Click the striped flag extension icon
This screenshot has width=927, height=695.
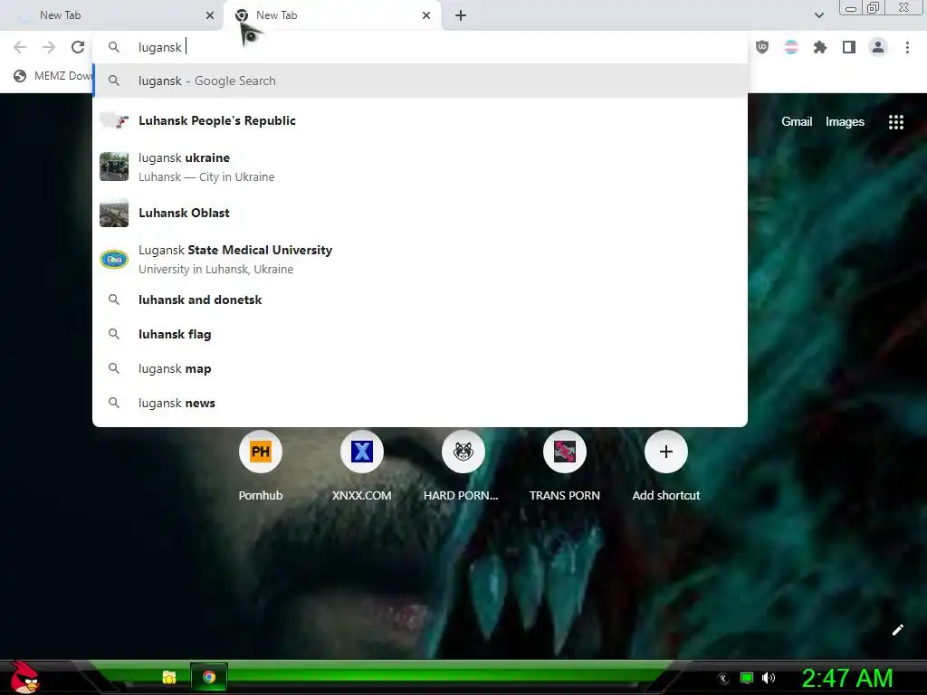pos(791,47)
